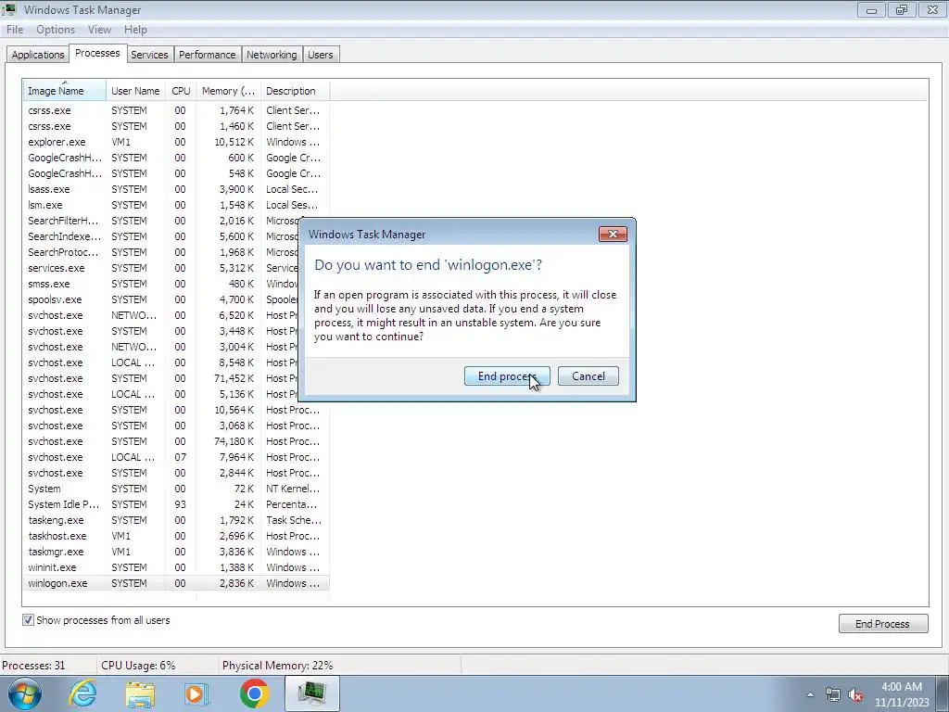Confirm End process in the dialog
The height and width of the screenshot is (712, 949).
[507, 376]
